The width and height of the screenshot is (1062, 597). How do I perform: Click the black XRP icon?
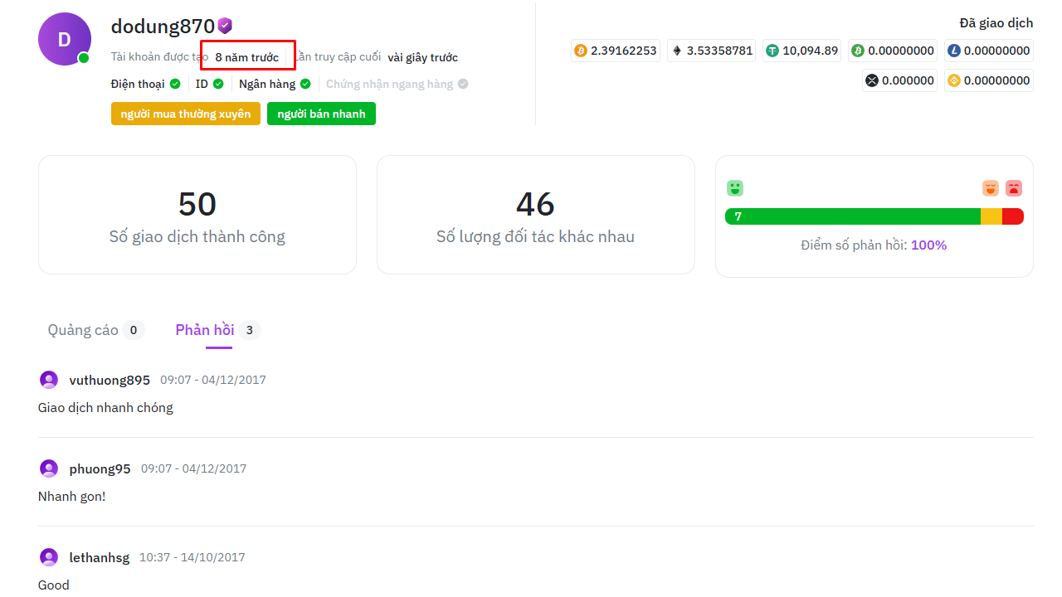pos(872,80)
